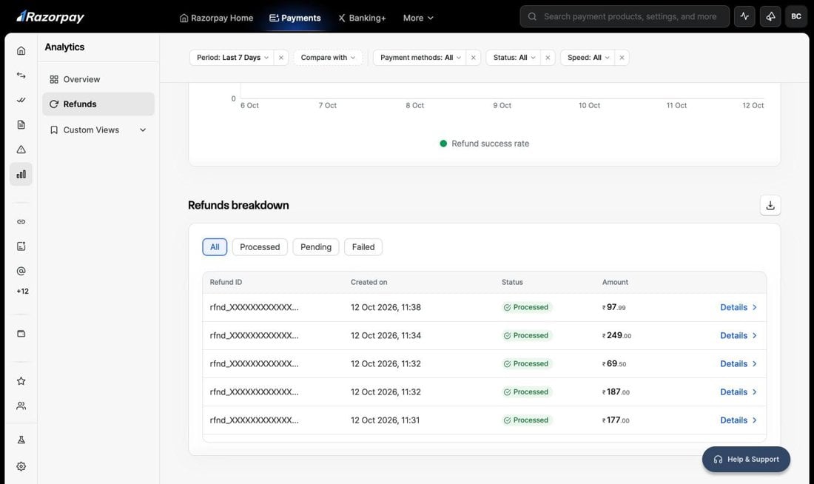Click the Status column header

512,282
